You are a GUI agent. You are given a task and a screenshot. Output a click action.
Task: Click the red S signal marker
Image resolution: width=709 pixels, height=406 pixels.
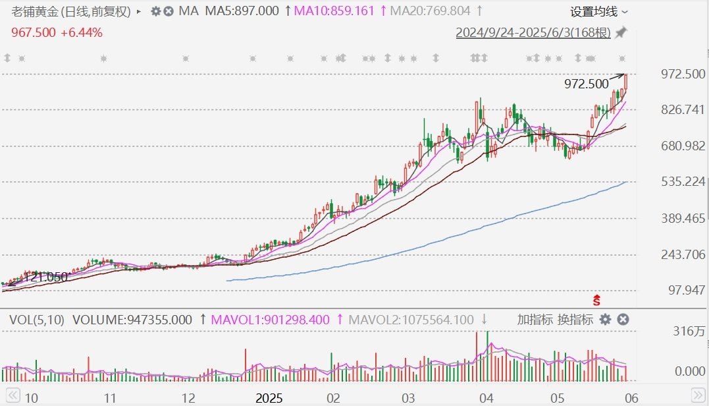pyautogui.click(x=597, y=300)
